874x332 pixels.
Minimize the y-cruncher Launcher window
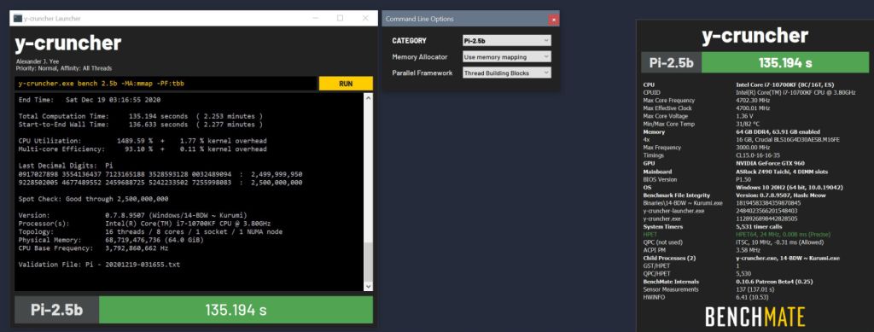[x=315, y=19]
